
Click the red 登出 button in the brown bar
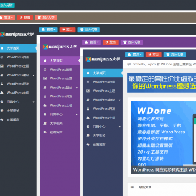25,17
